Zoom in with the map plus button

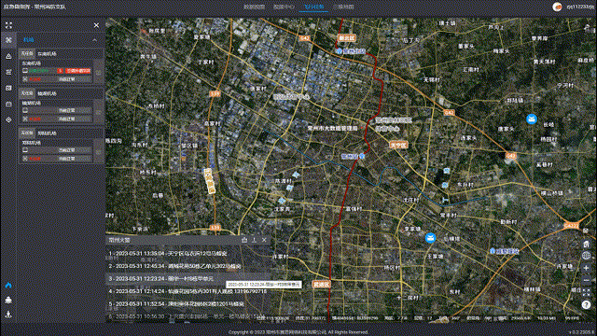(x=587, y=268)
